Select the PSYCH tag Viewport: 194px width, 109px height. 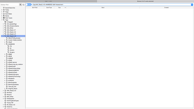(12, 50)
